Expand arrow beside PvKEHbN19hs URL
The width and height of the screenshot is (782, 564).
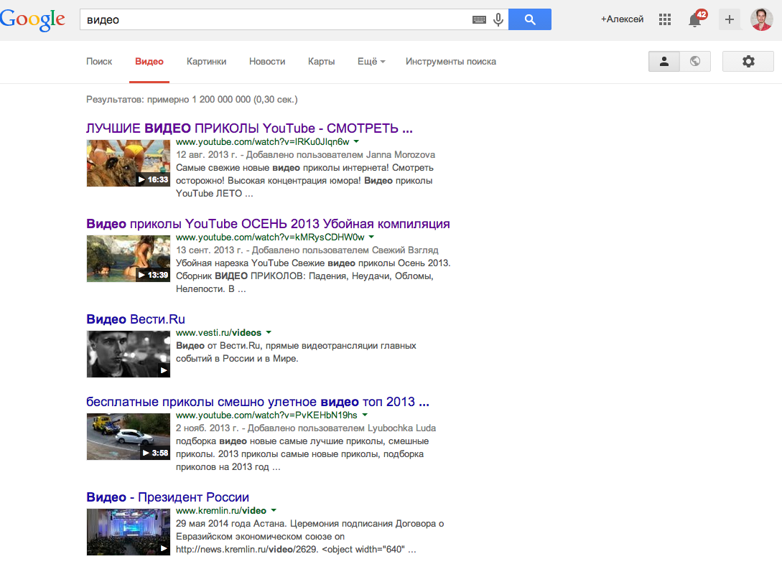tap(365, 415)
